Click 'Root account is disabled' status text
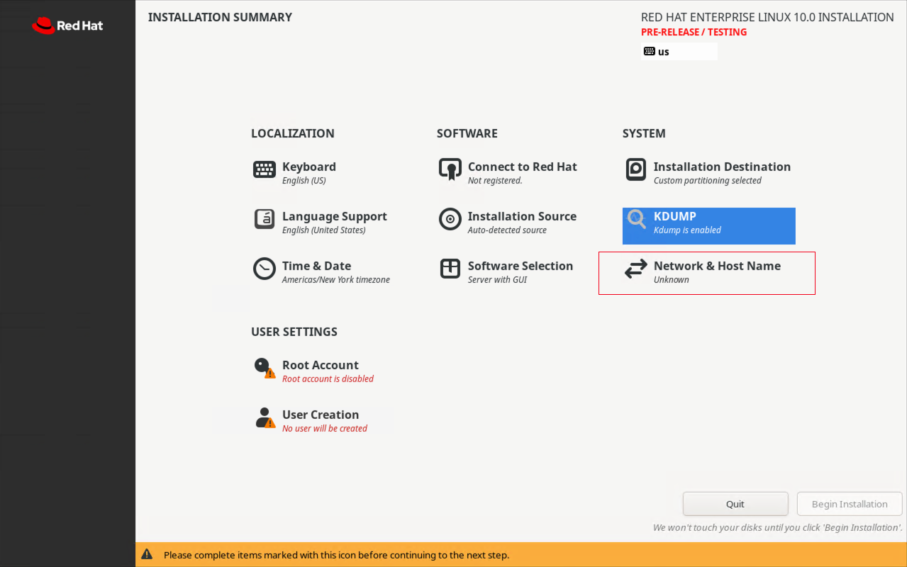The height and width of the screenshot is (567, 907). (x=328, y=378)
